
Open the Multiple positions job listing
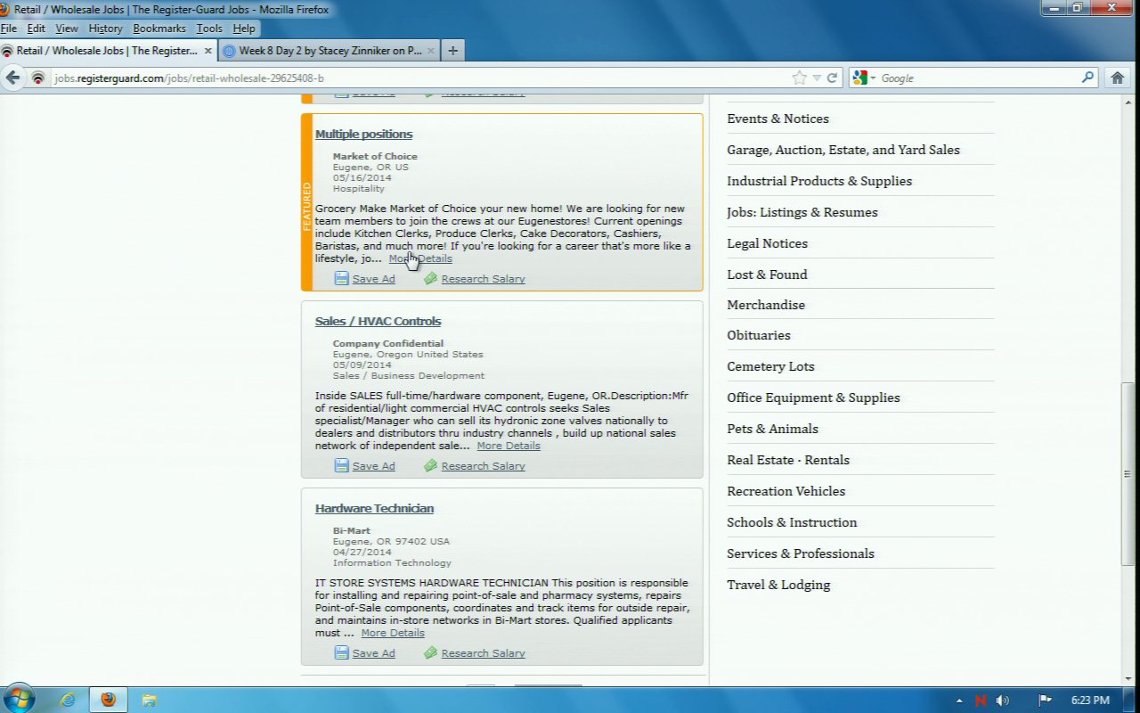point(363,134)
